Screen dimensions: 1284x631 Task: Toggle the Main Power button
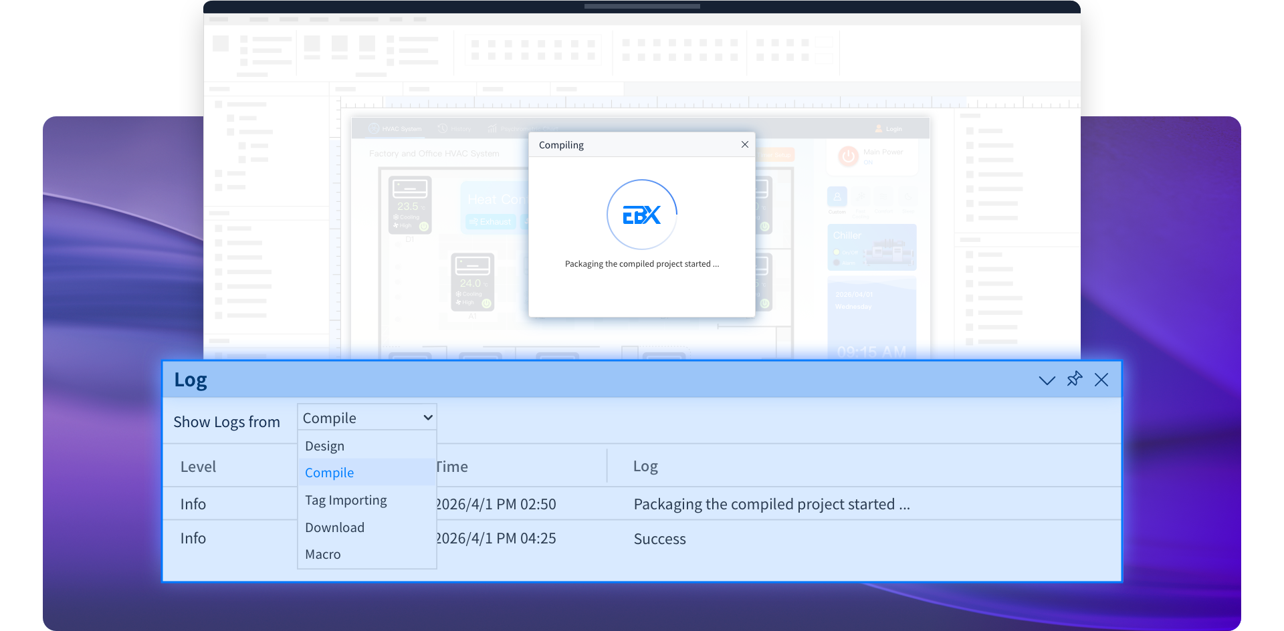(848, 156)
